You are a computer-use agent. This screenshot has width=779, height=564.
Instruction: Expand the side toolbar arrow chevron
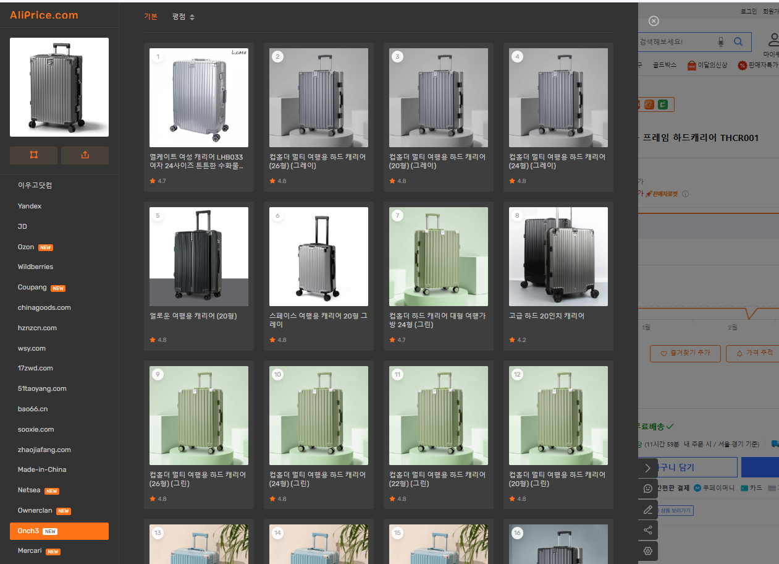(x=647, y=468)
